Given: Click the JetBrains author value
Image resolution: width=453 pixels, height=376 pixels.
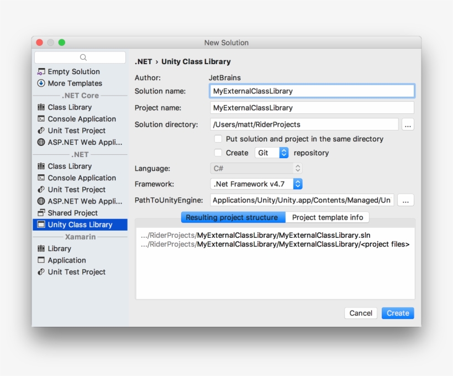Looking at the screenshot, I should [225, 78].
